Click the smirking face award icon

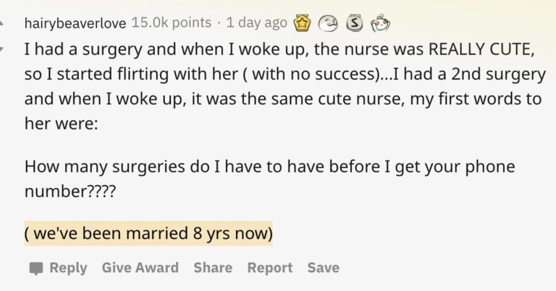pos(328,23)
